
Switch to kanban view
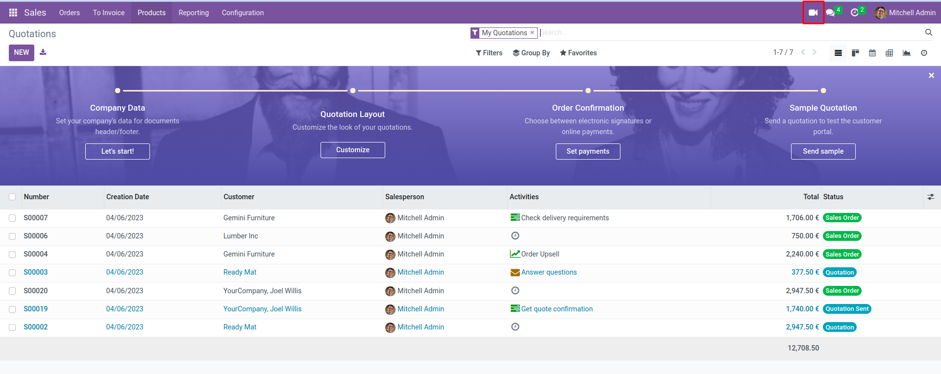coord(855,53)
